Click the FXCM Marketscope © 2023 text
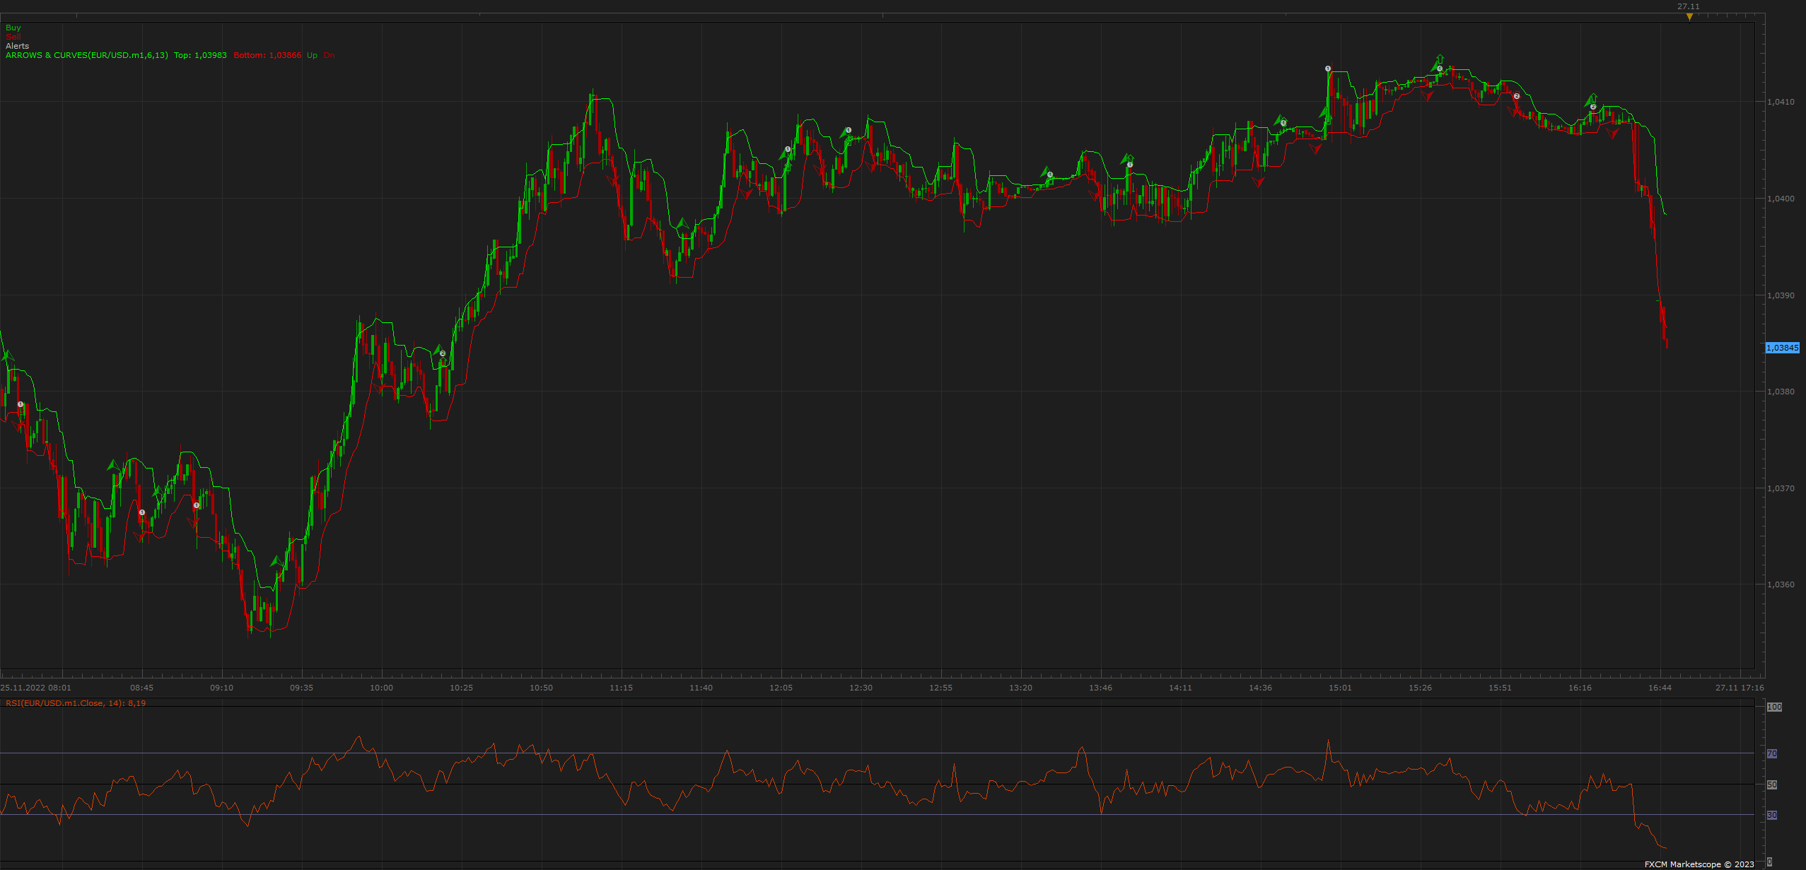Screen dimensions: 1806x870 tap(1699, 864)
